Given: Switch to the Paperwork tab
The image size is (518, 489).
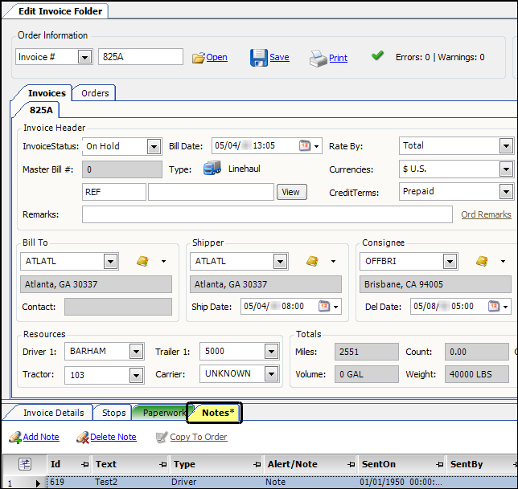Looking at the screenshot, I should click(163, 413).
